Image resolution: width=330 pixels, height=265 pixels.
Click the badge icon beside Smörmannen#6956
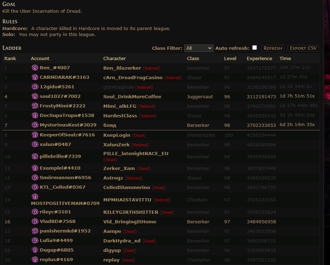point(35,178)
